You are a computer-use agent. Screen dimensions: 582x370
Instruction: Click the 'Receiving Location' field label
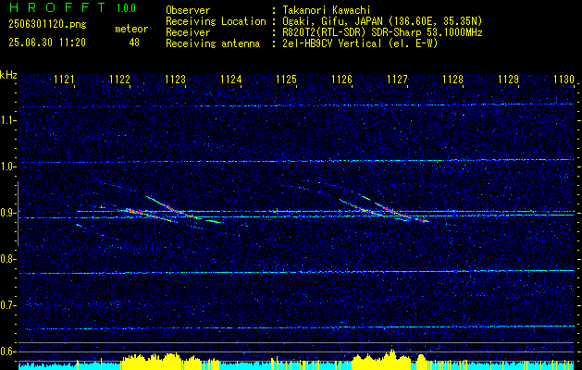point(216,21)
